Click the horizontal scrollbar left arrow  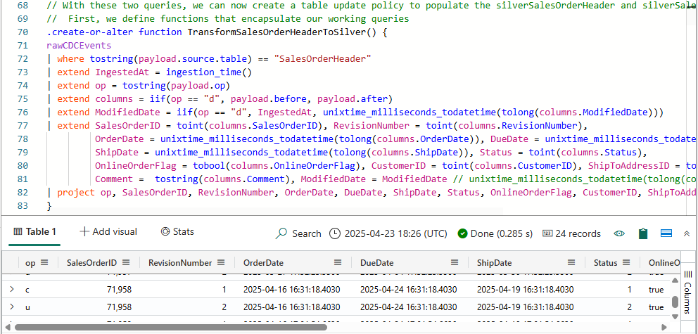(x=6, y=328)
